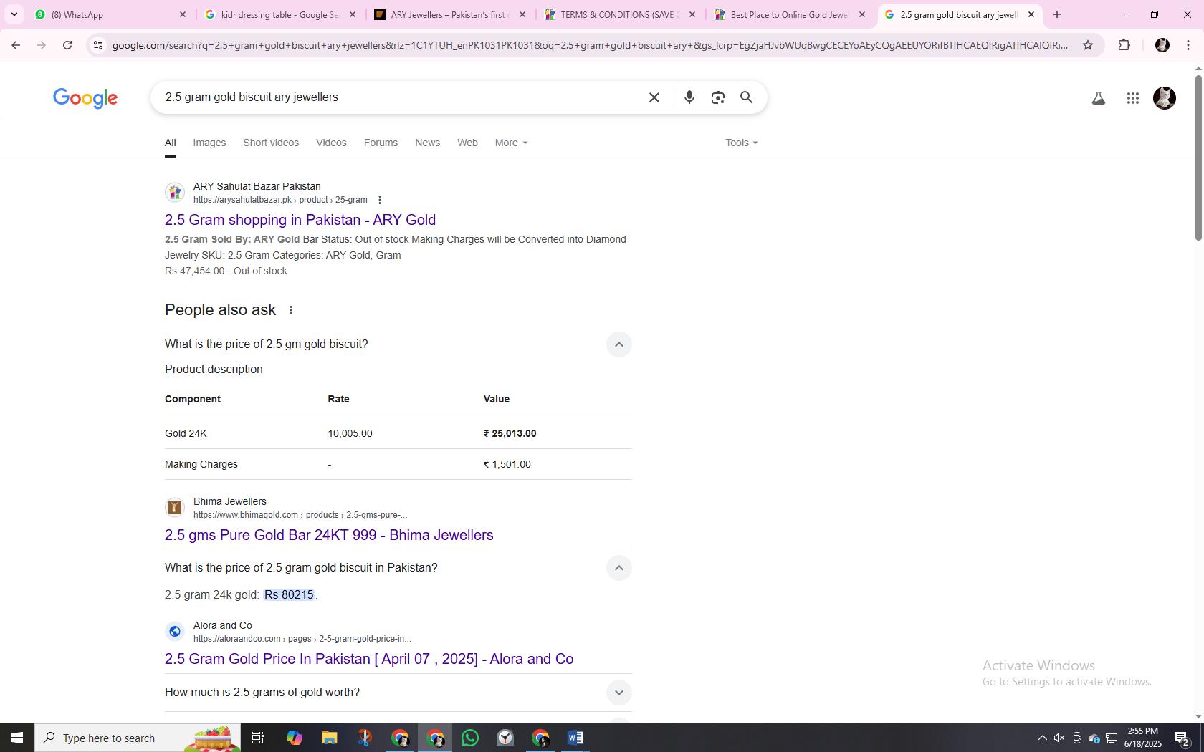Switch to Images results
The height and width of the screenshot is (752, 1204).
(x=209, y=143)
